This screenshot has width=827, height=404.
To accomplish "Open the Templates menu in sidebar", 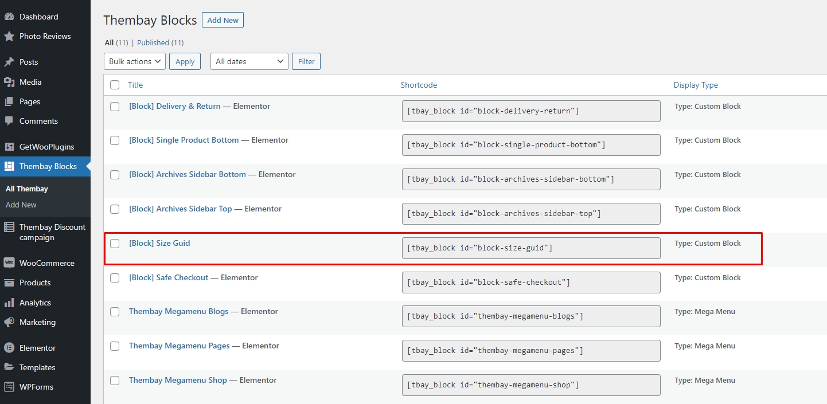I will (37, 367).
